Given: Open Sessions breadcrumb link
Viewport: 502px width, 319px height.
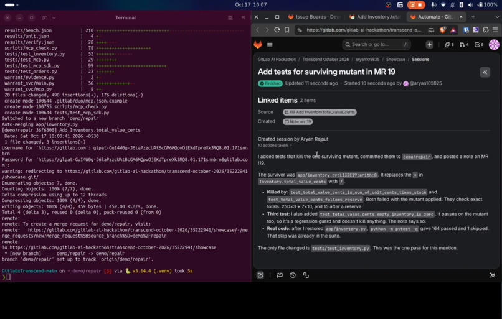Looking at the screenshot, I should click(x=420, y=60).
